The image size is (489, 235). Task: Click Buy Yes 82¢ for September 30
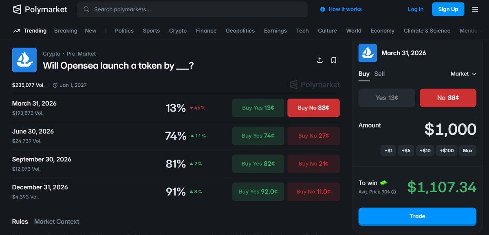(x=258, y=164)
